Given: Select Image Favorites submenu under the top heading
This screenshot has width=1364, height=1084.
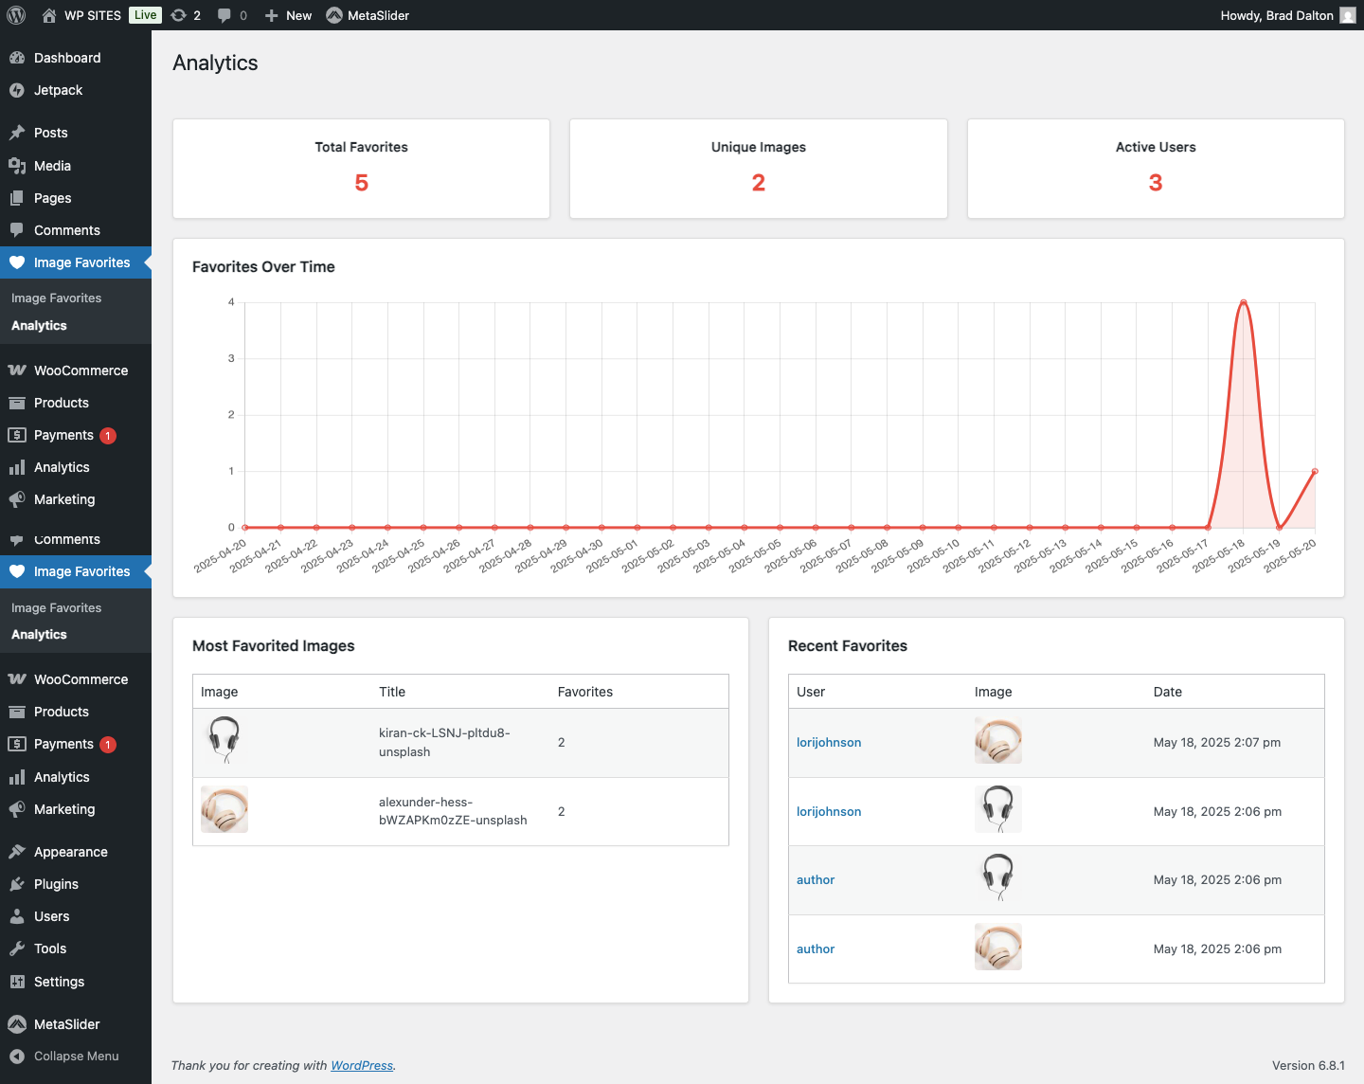Looking at the screenshot, I should pos(56,298).
